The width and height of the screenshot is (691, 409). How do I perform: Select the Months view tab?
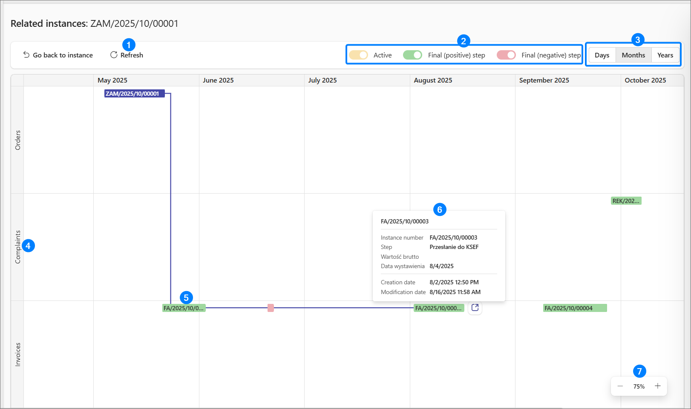tap(633, 55)
